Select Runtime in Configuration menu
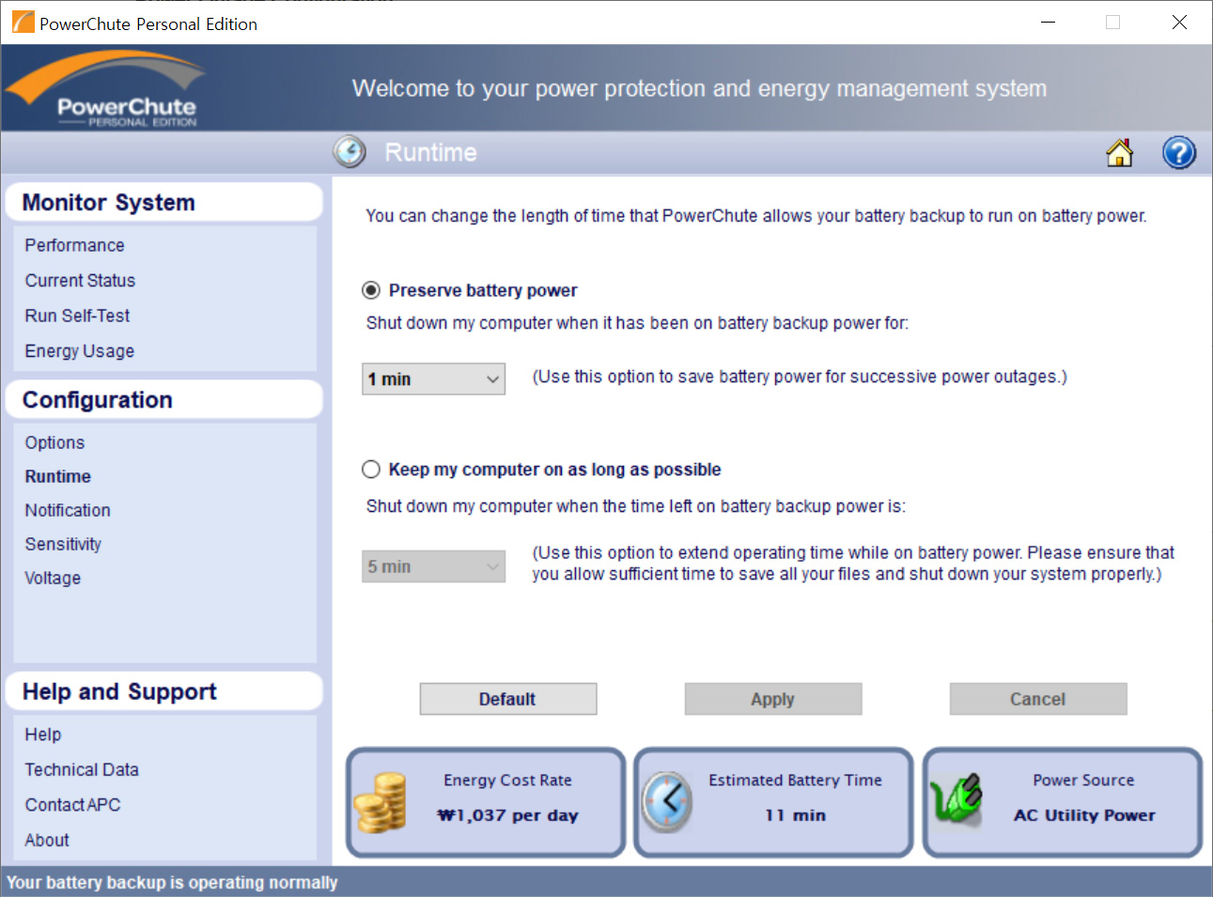 pyautogui.click(x=57, y=476)
